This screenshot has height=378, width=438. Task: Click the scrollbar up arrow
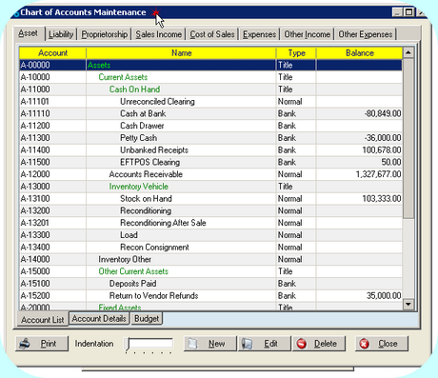(408, 52)
